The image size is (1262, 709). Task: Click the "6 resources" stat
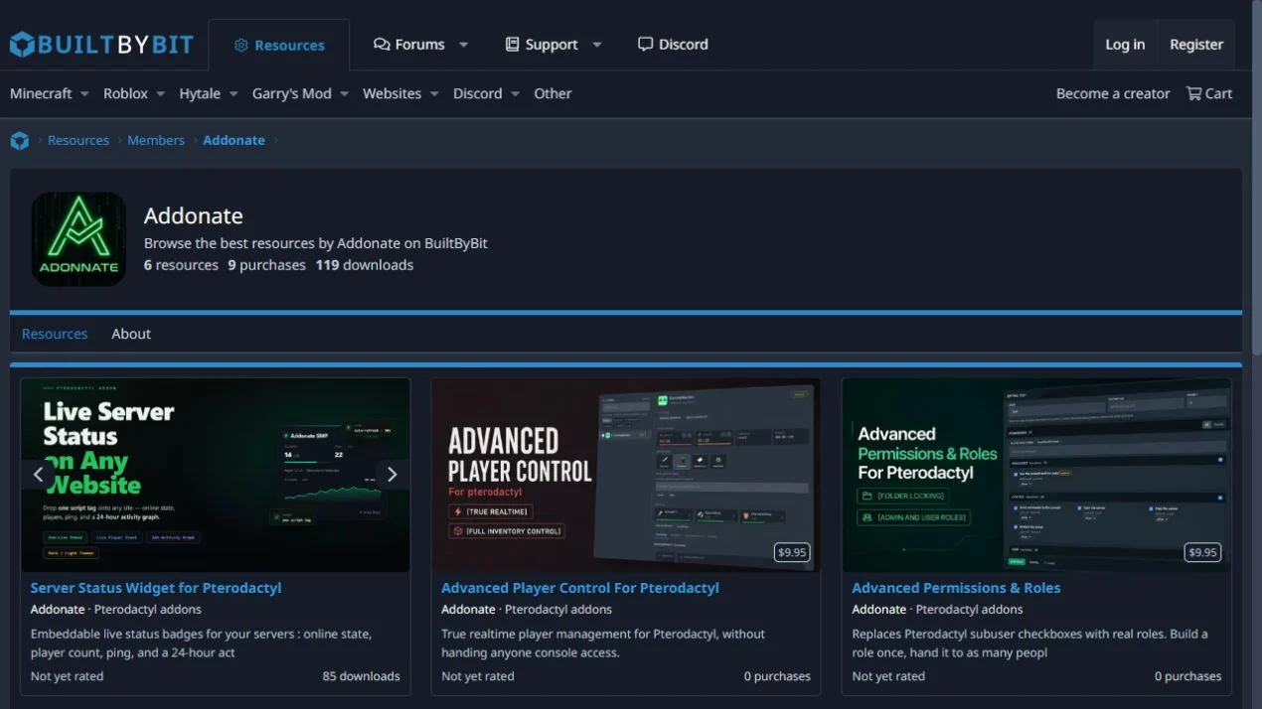pyautogui.click(x=181, y=265)
